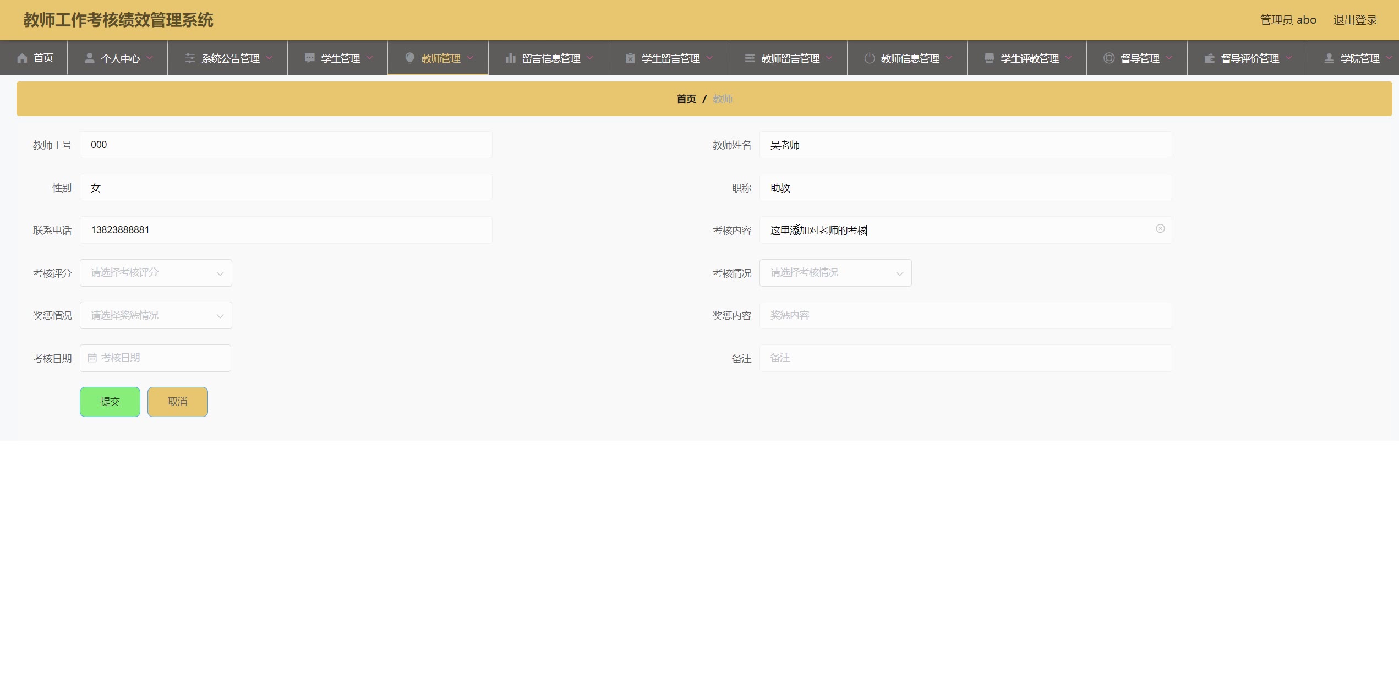Open the 教师留言管理 menu
The width and height of the screenshot is (1399, 690).
pos(790,58)
